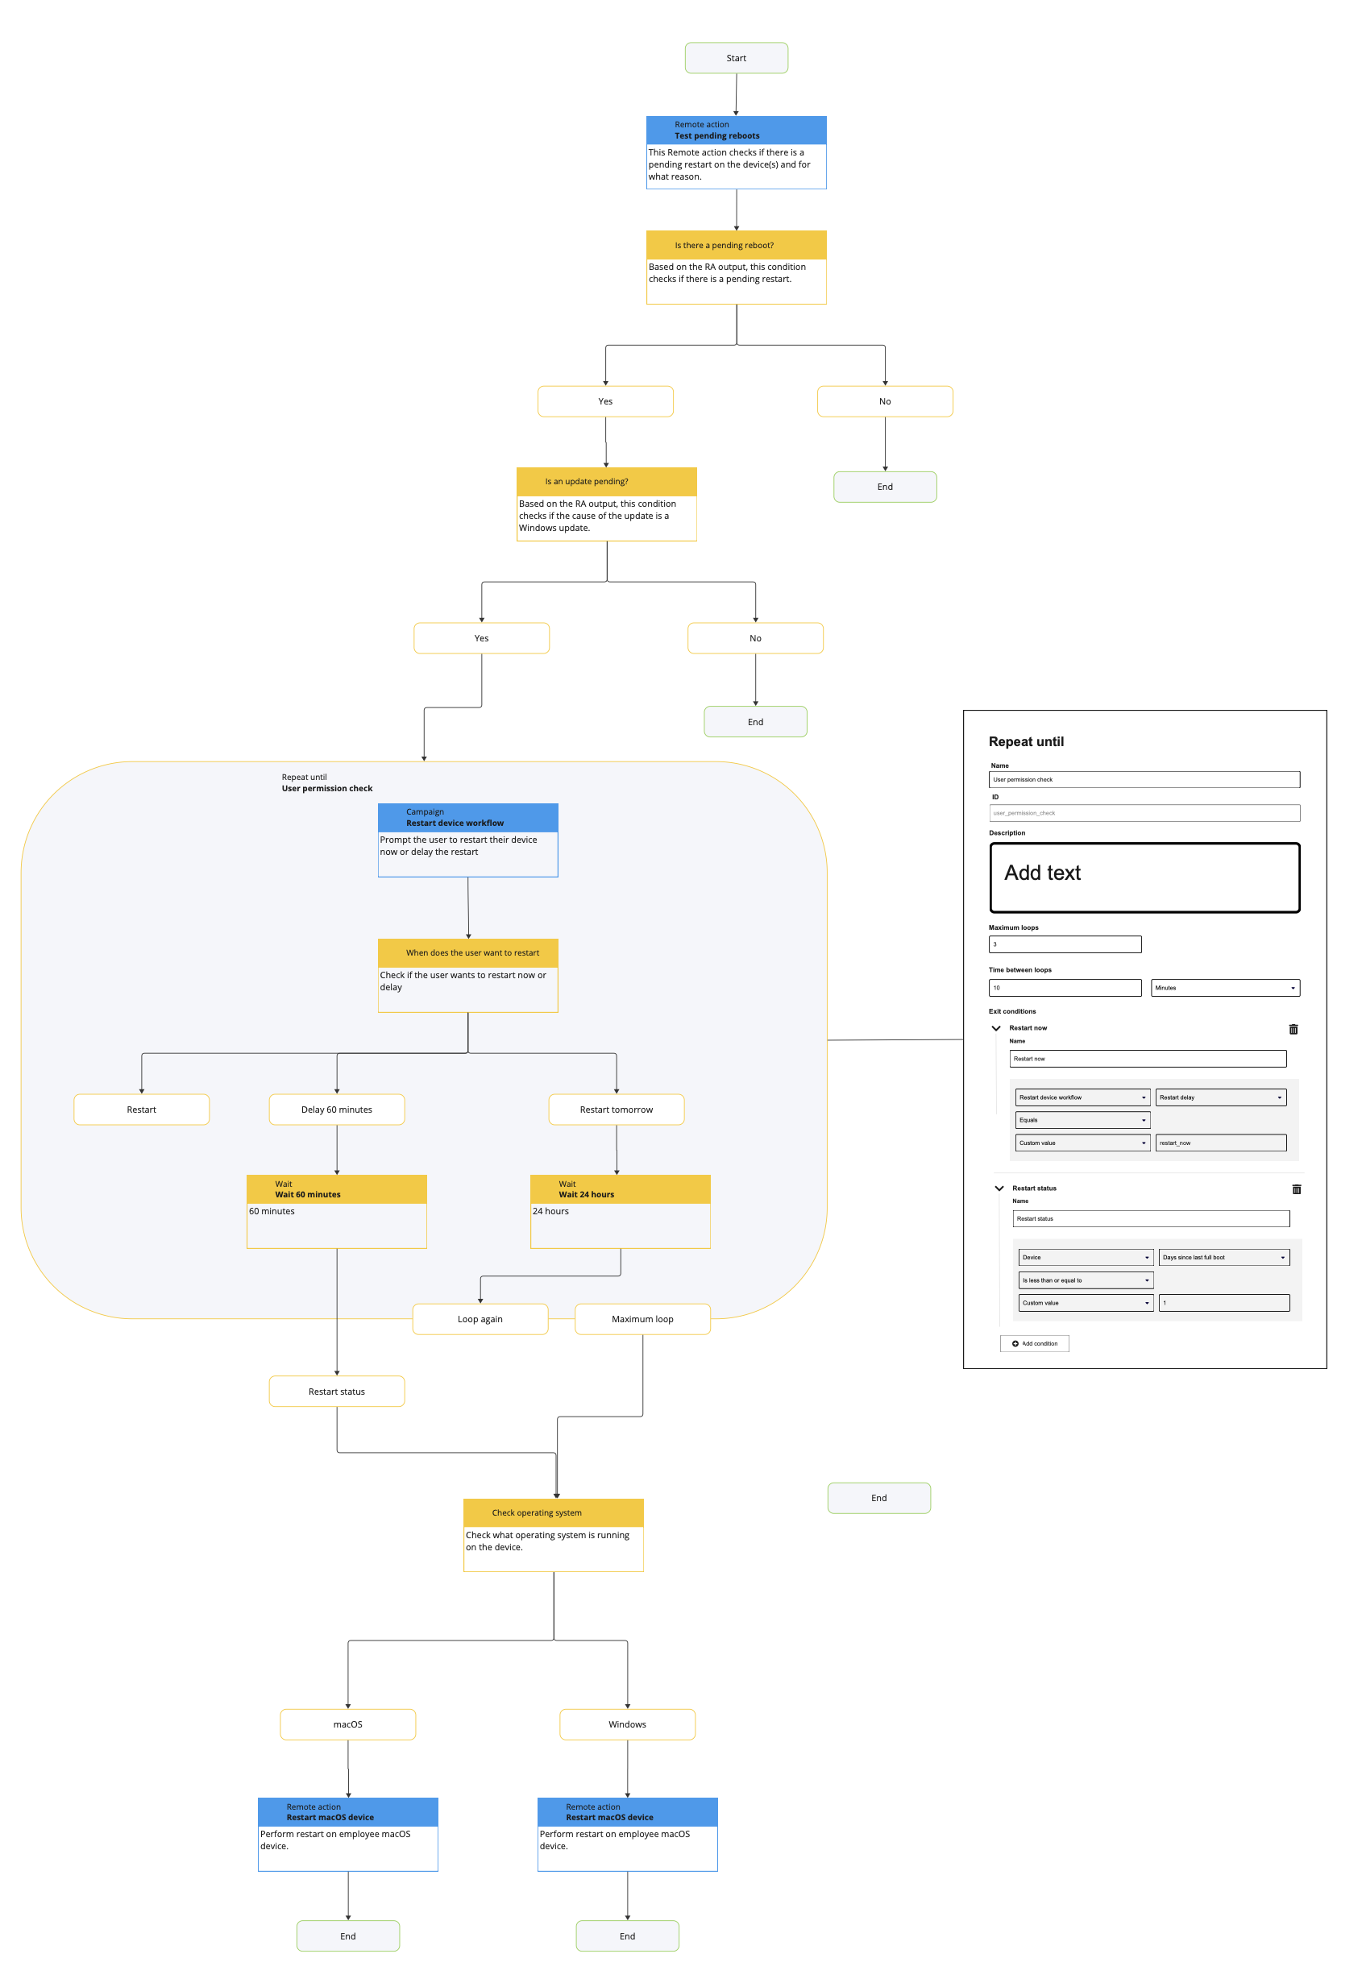
Task: Select the Check operating system condition node
Action: [x=553, y=1535]
